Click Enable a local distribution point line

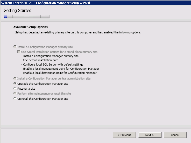coord(59,73)
